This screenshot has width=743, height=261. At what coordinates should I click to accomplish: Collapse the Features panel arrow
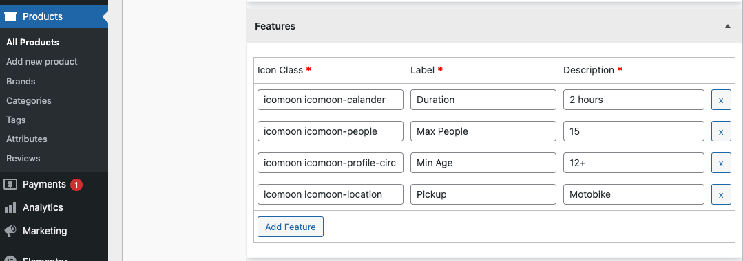728,27
